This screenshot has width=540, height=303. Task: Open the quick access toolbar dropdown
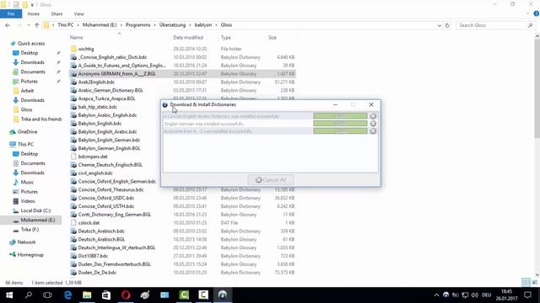point(32,5)
